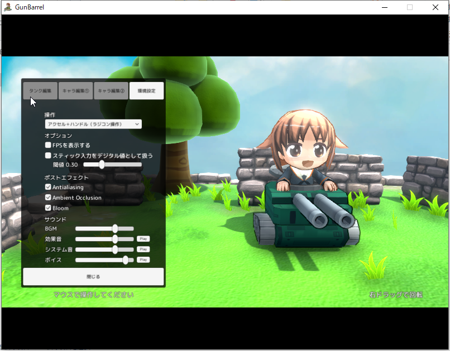Screen dimensions: 450x351
Task: Click the girl character riding the tank
Action: (x=304, y=151)
